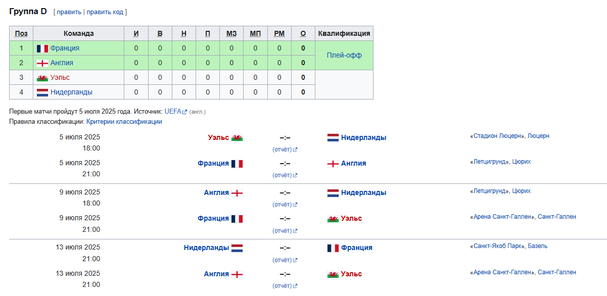Click the Netherlands flag in standings table

click(42, 92)
